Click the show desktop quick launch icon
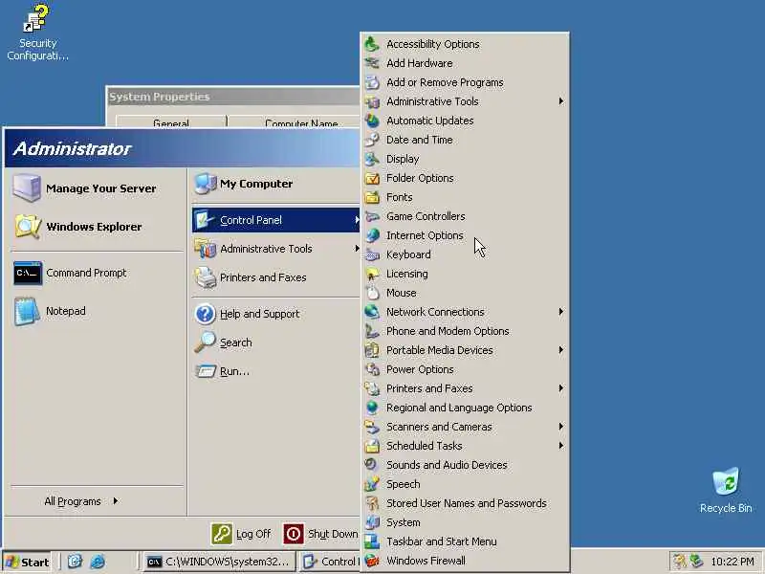The width and height of the screenshot is (765, 574). [75, 562]
